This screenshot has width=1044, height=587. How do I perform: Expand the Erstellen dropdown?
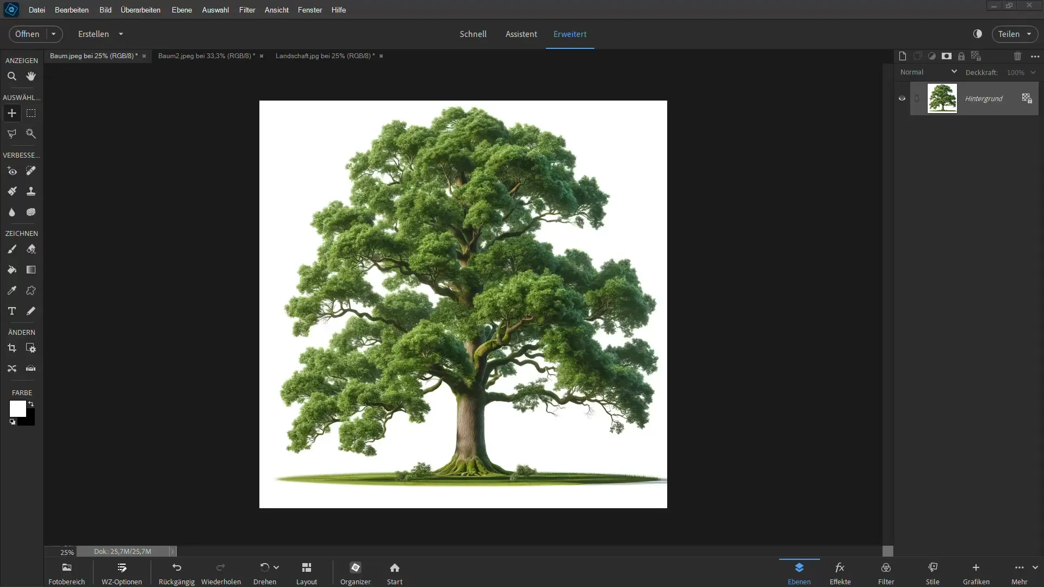121,34
